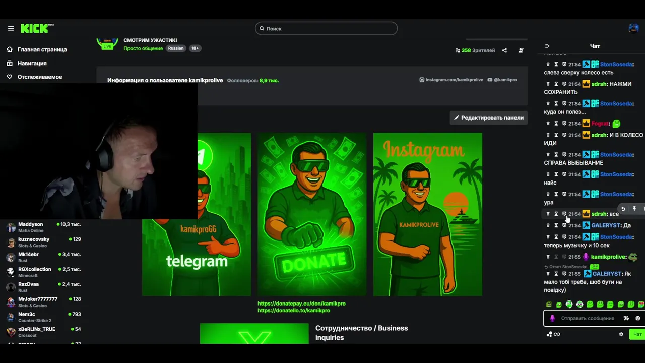This screenshot has width=645, height=363.
Task: Click the 'Сотрудничество / Business inquiries' heading
Action: point(361,333)
